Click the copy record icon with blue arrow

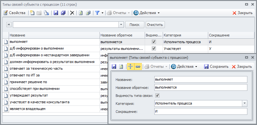pos(47,13)
